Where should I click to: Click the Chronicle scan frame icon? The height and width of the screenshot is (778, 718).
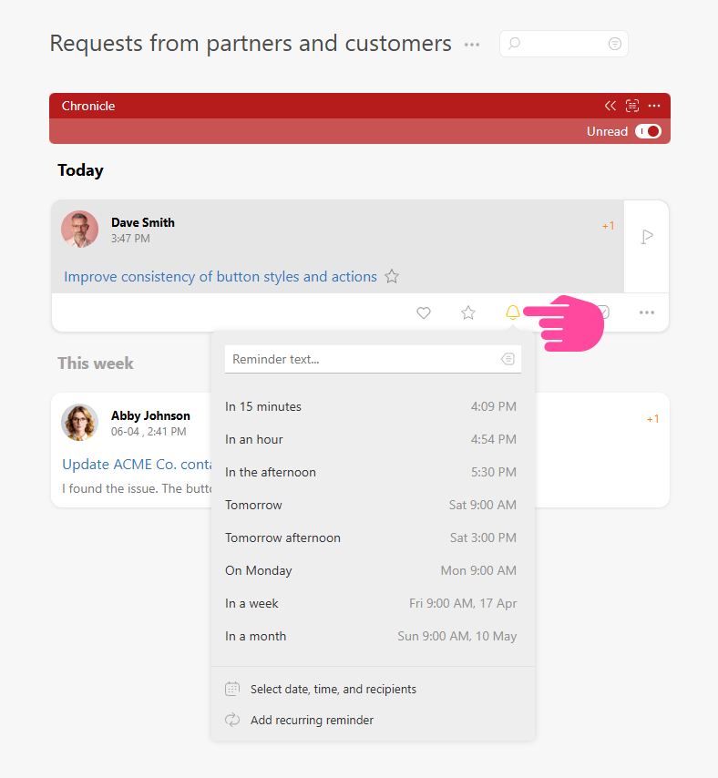(632, 106)
